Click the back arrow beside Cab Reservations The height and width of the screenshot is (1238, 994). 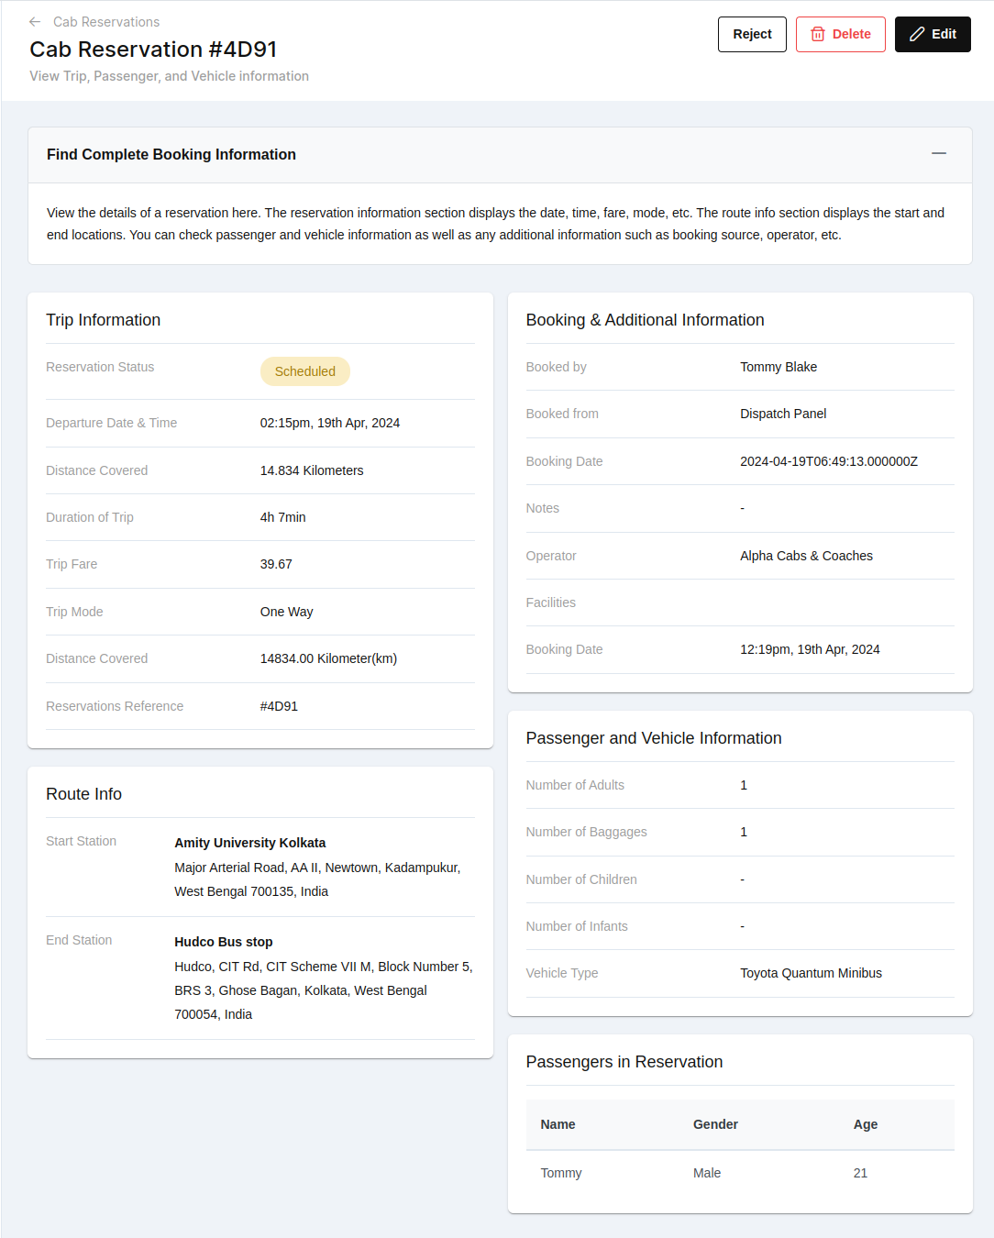click(x=35, y=22)
